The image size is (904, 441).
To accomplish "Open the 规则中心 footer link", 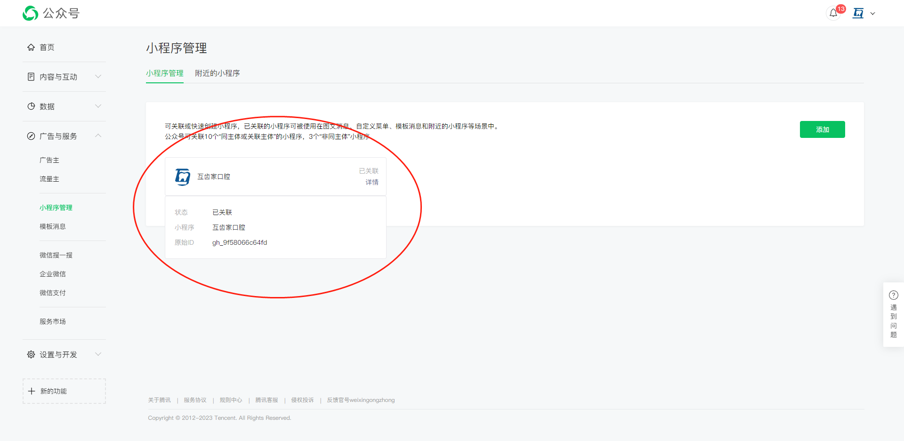I will (231, 400).
